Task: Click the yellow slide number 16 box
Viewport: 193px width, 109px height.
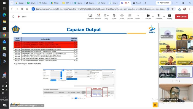Action: click(x=155, y=105)
